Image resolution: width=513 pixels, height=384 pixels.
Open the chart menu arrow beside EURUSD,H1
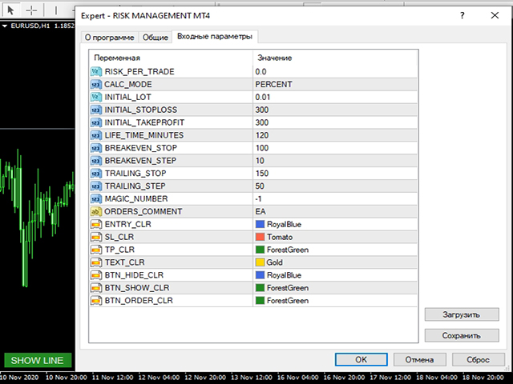[5, 26]
